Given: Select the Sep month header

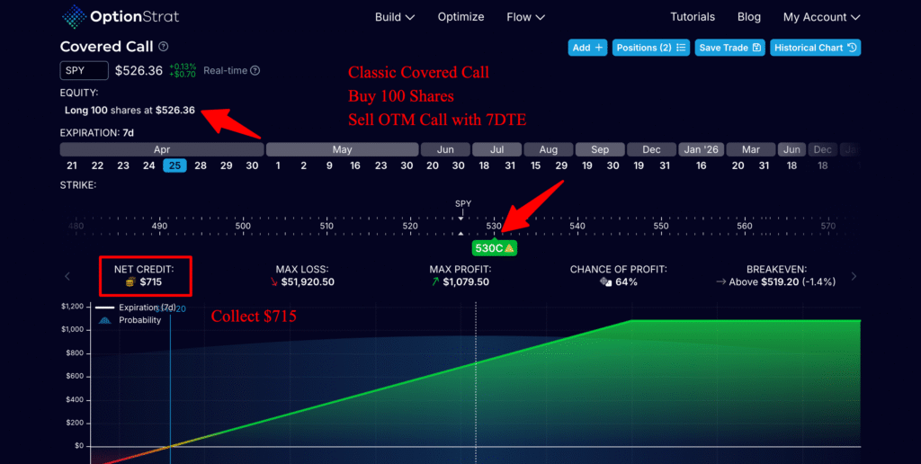Looking at the screenshot, I should pos(600,150).
